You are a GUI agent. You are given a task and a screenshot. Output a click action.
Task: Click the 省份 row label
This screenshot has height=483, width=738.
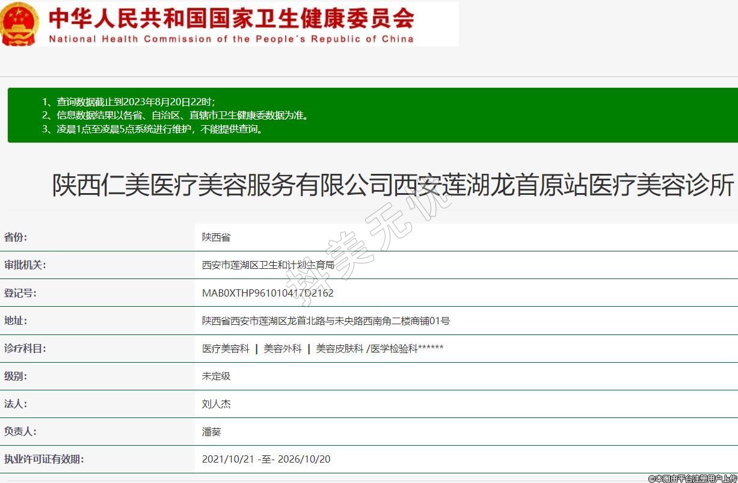(x=16, y=237)
